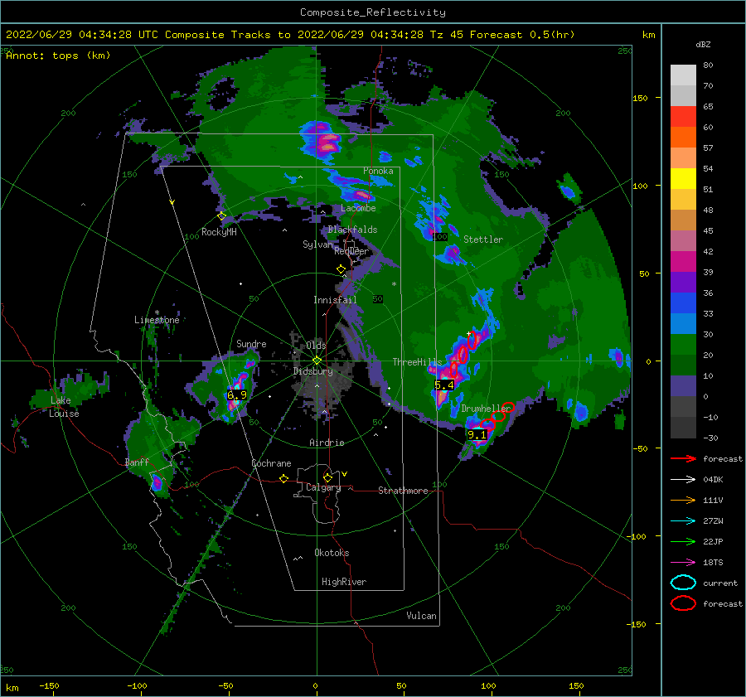746x697 pixels.
Task: Click the Sundre city label
Action: coord(251,343)
